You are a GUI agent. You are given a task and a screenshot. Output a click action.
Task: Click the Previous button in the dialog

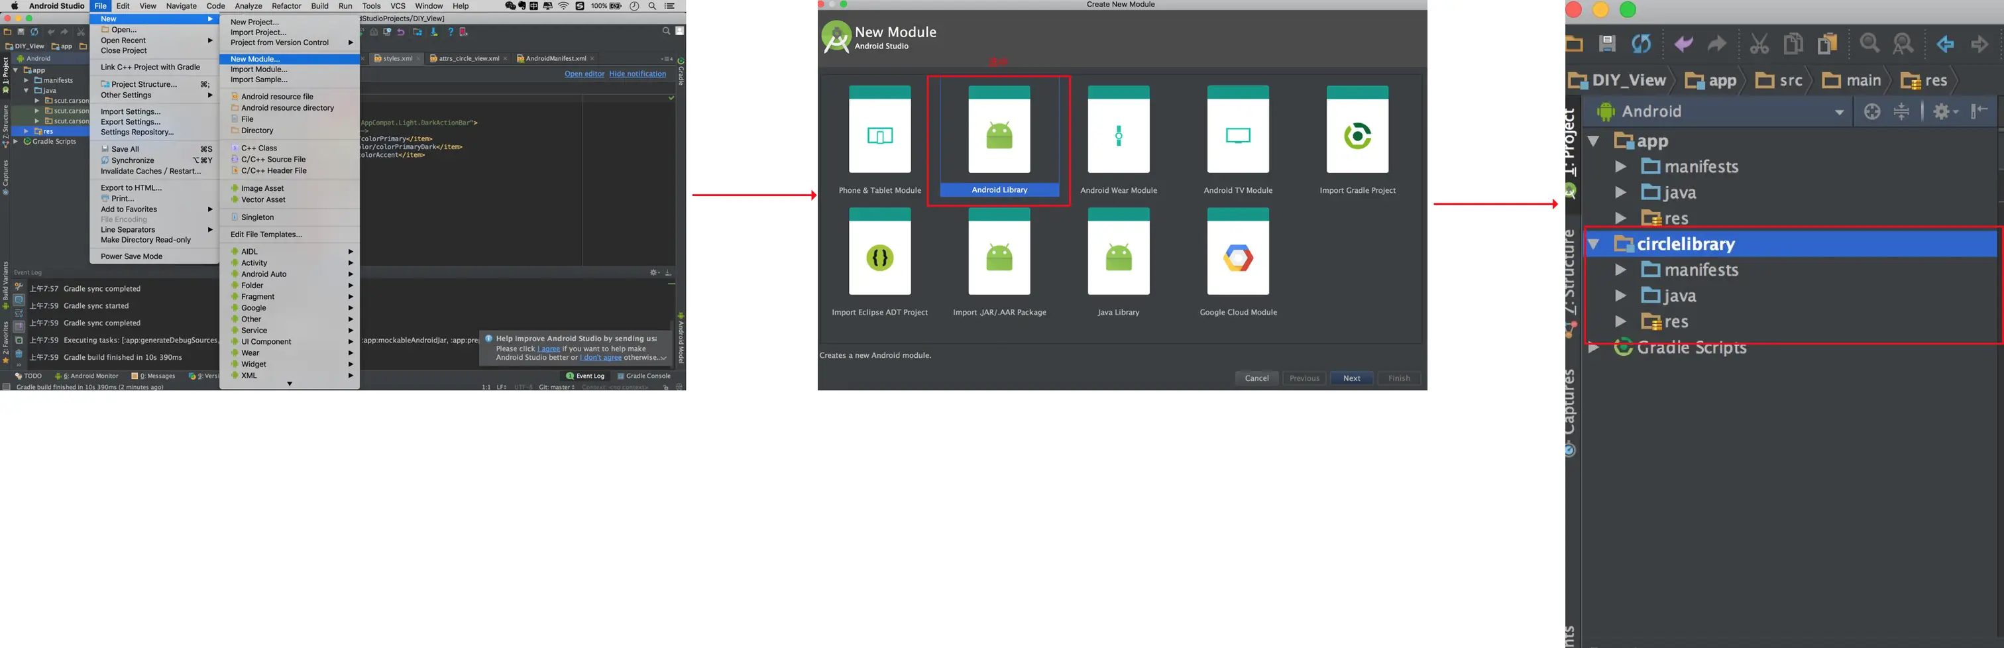pos(1305,378)
